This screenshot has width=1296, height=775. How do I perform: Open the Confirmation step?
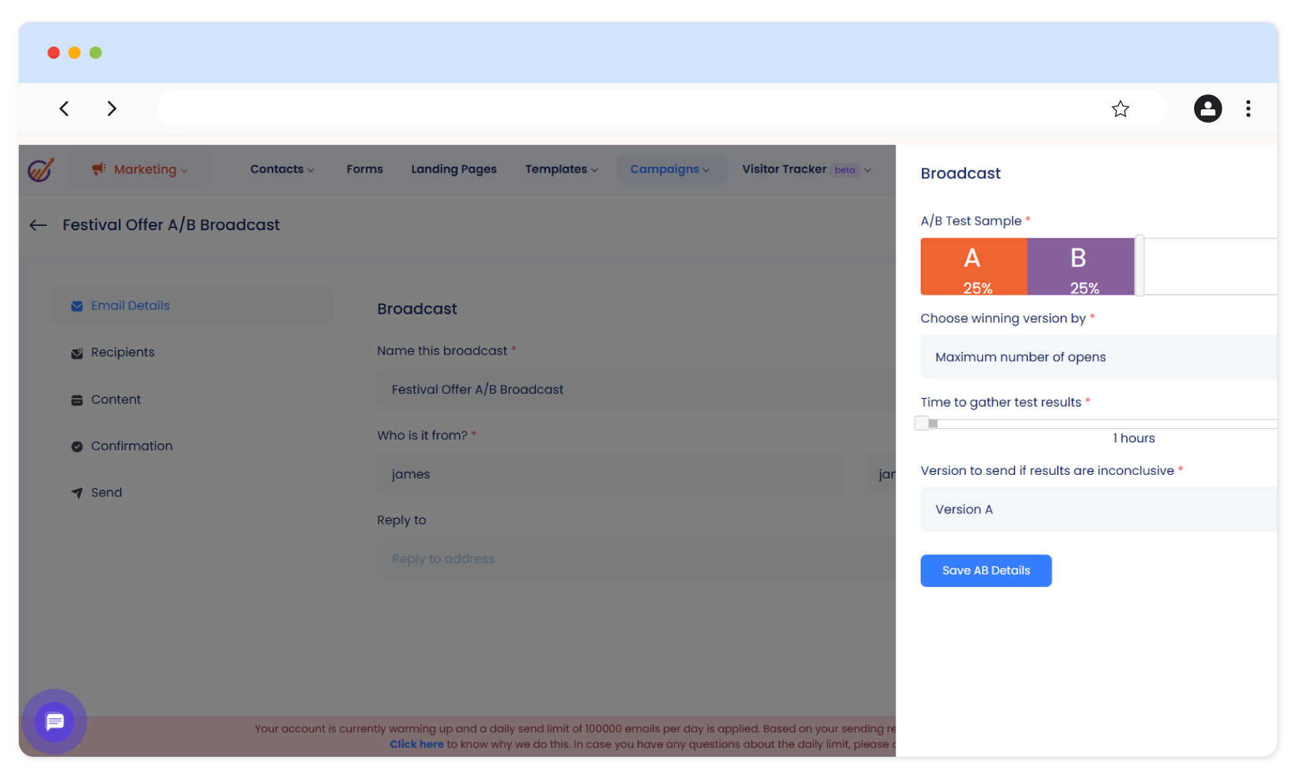pyautogui.click(x=131, y=446)
